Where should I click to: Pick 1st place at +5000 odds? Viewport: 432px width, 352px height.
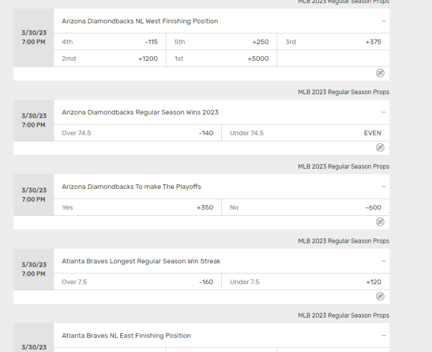(x=221, y=58)
